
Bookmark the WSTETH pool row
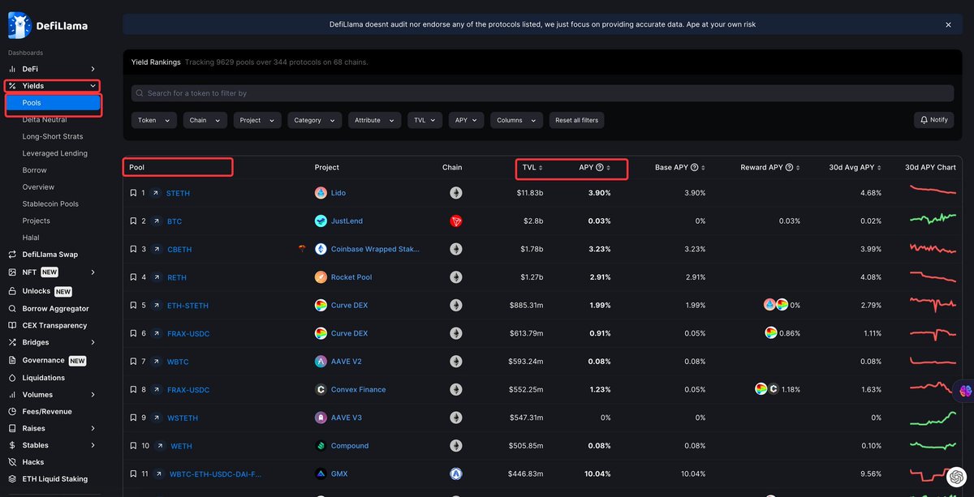click(133, 418)
